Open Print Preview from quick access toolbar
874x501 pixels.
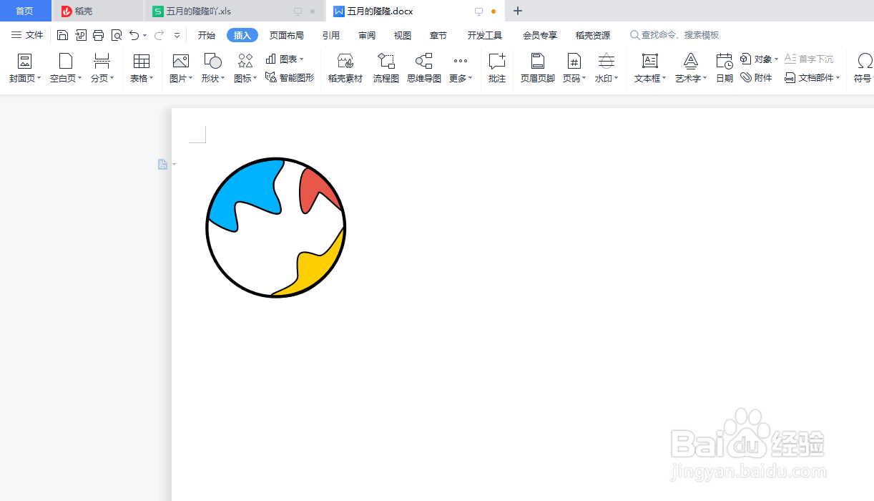(x=116, y=35)
